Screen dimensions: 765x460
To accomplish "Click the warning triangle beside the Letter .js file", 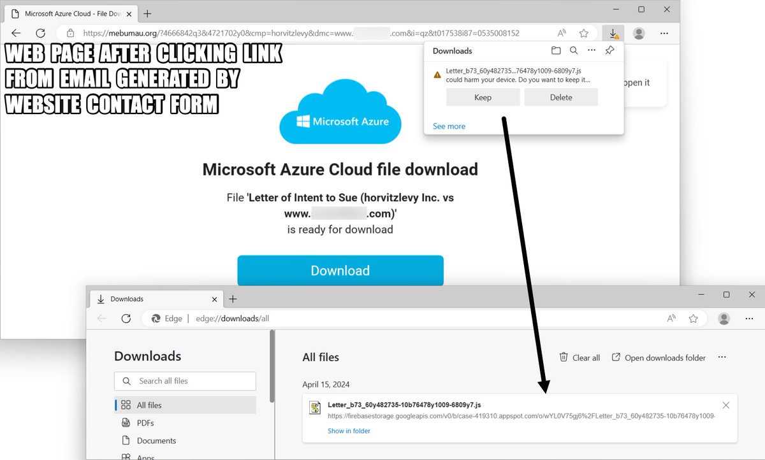I will pyautogui.click(x=437, y=75).
